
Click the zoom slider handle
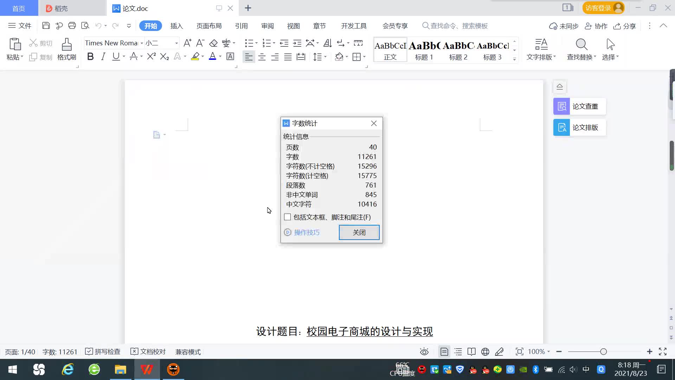coord(603,351)
